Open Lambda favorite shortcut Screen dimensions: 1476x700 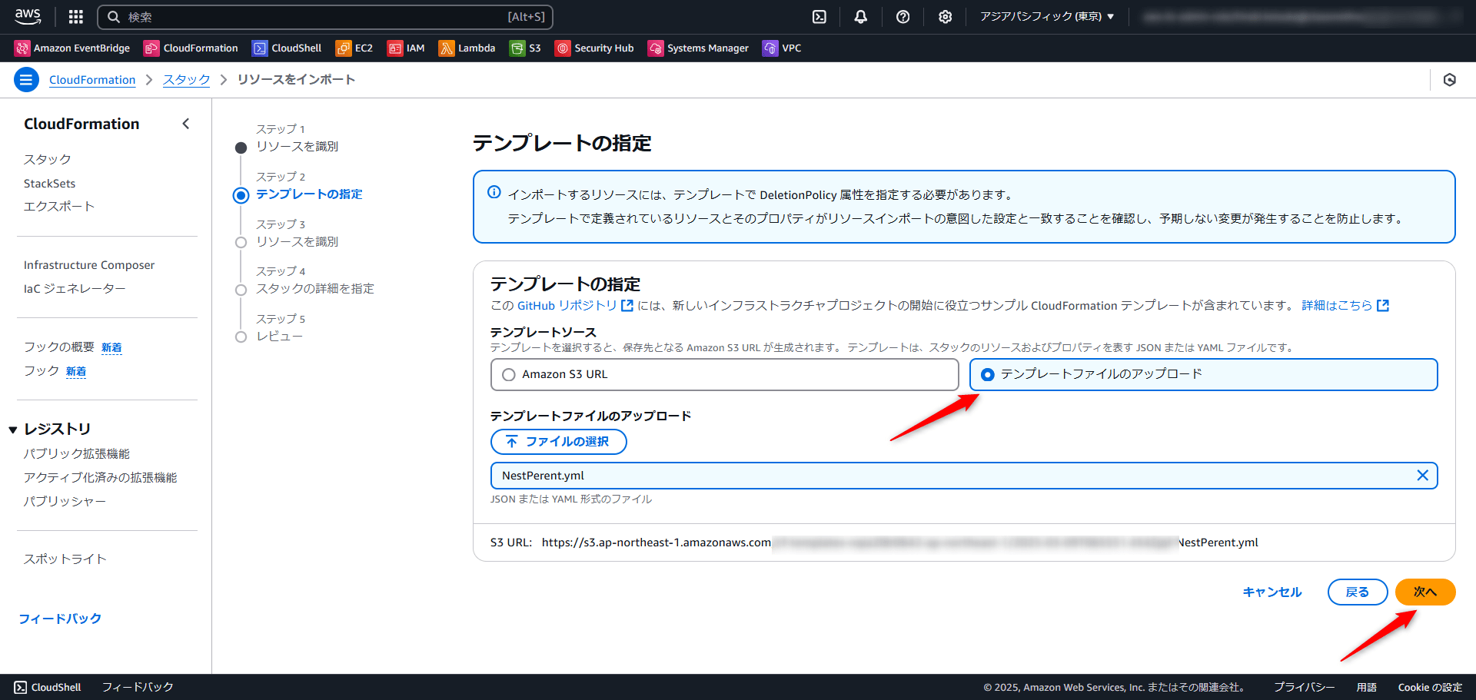click(467, 48)
